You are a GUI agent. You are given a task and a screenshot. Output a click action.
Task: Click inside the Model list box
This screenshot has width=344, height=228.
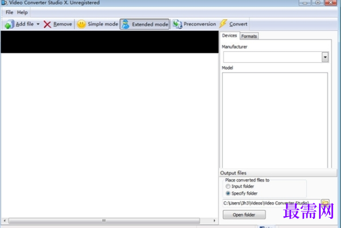275,120
